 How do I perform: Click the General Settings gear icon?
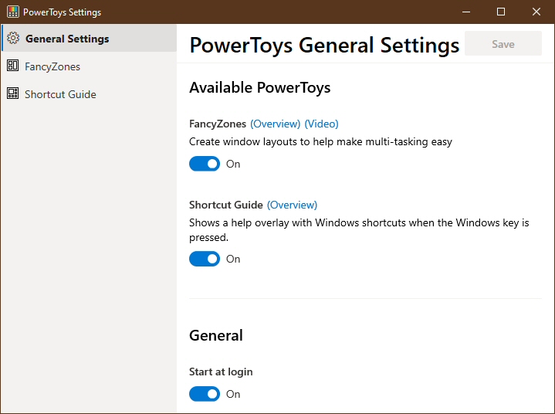pos(13,39)
